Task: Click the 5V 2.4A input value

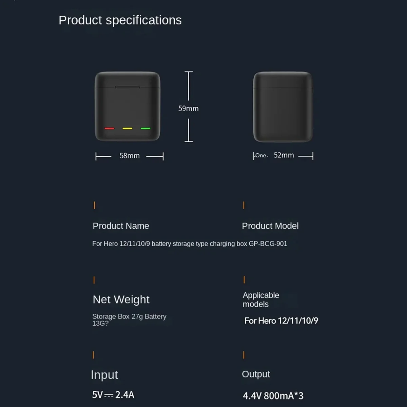Action: coord(113,395)
